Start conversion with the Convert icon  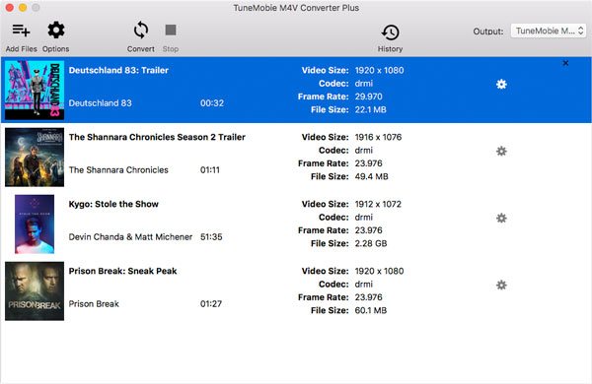(x=140, y=31)
